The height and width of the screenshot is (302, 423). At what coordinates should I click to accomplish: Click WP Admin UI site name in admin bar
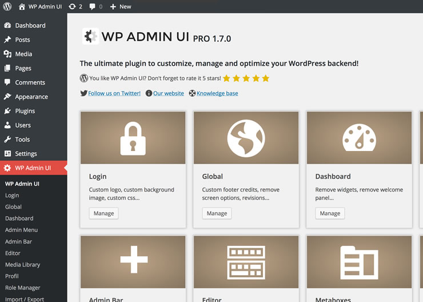[x=45, y=7]
